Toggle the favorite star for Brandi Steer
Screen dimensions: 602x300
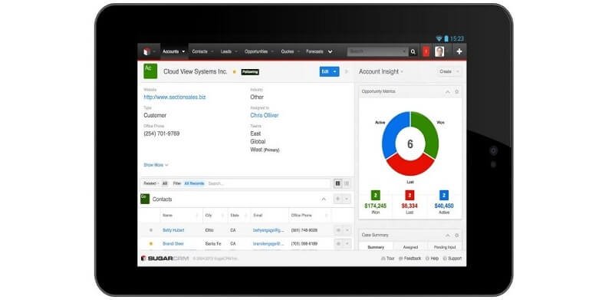pyautogui.click(x=151, y=243)
